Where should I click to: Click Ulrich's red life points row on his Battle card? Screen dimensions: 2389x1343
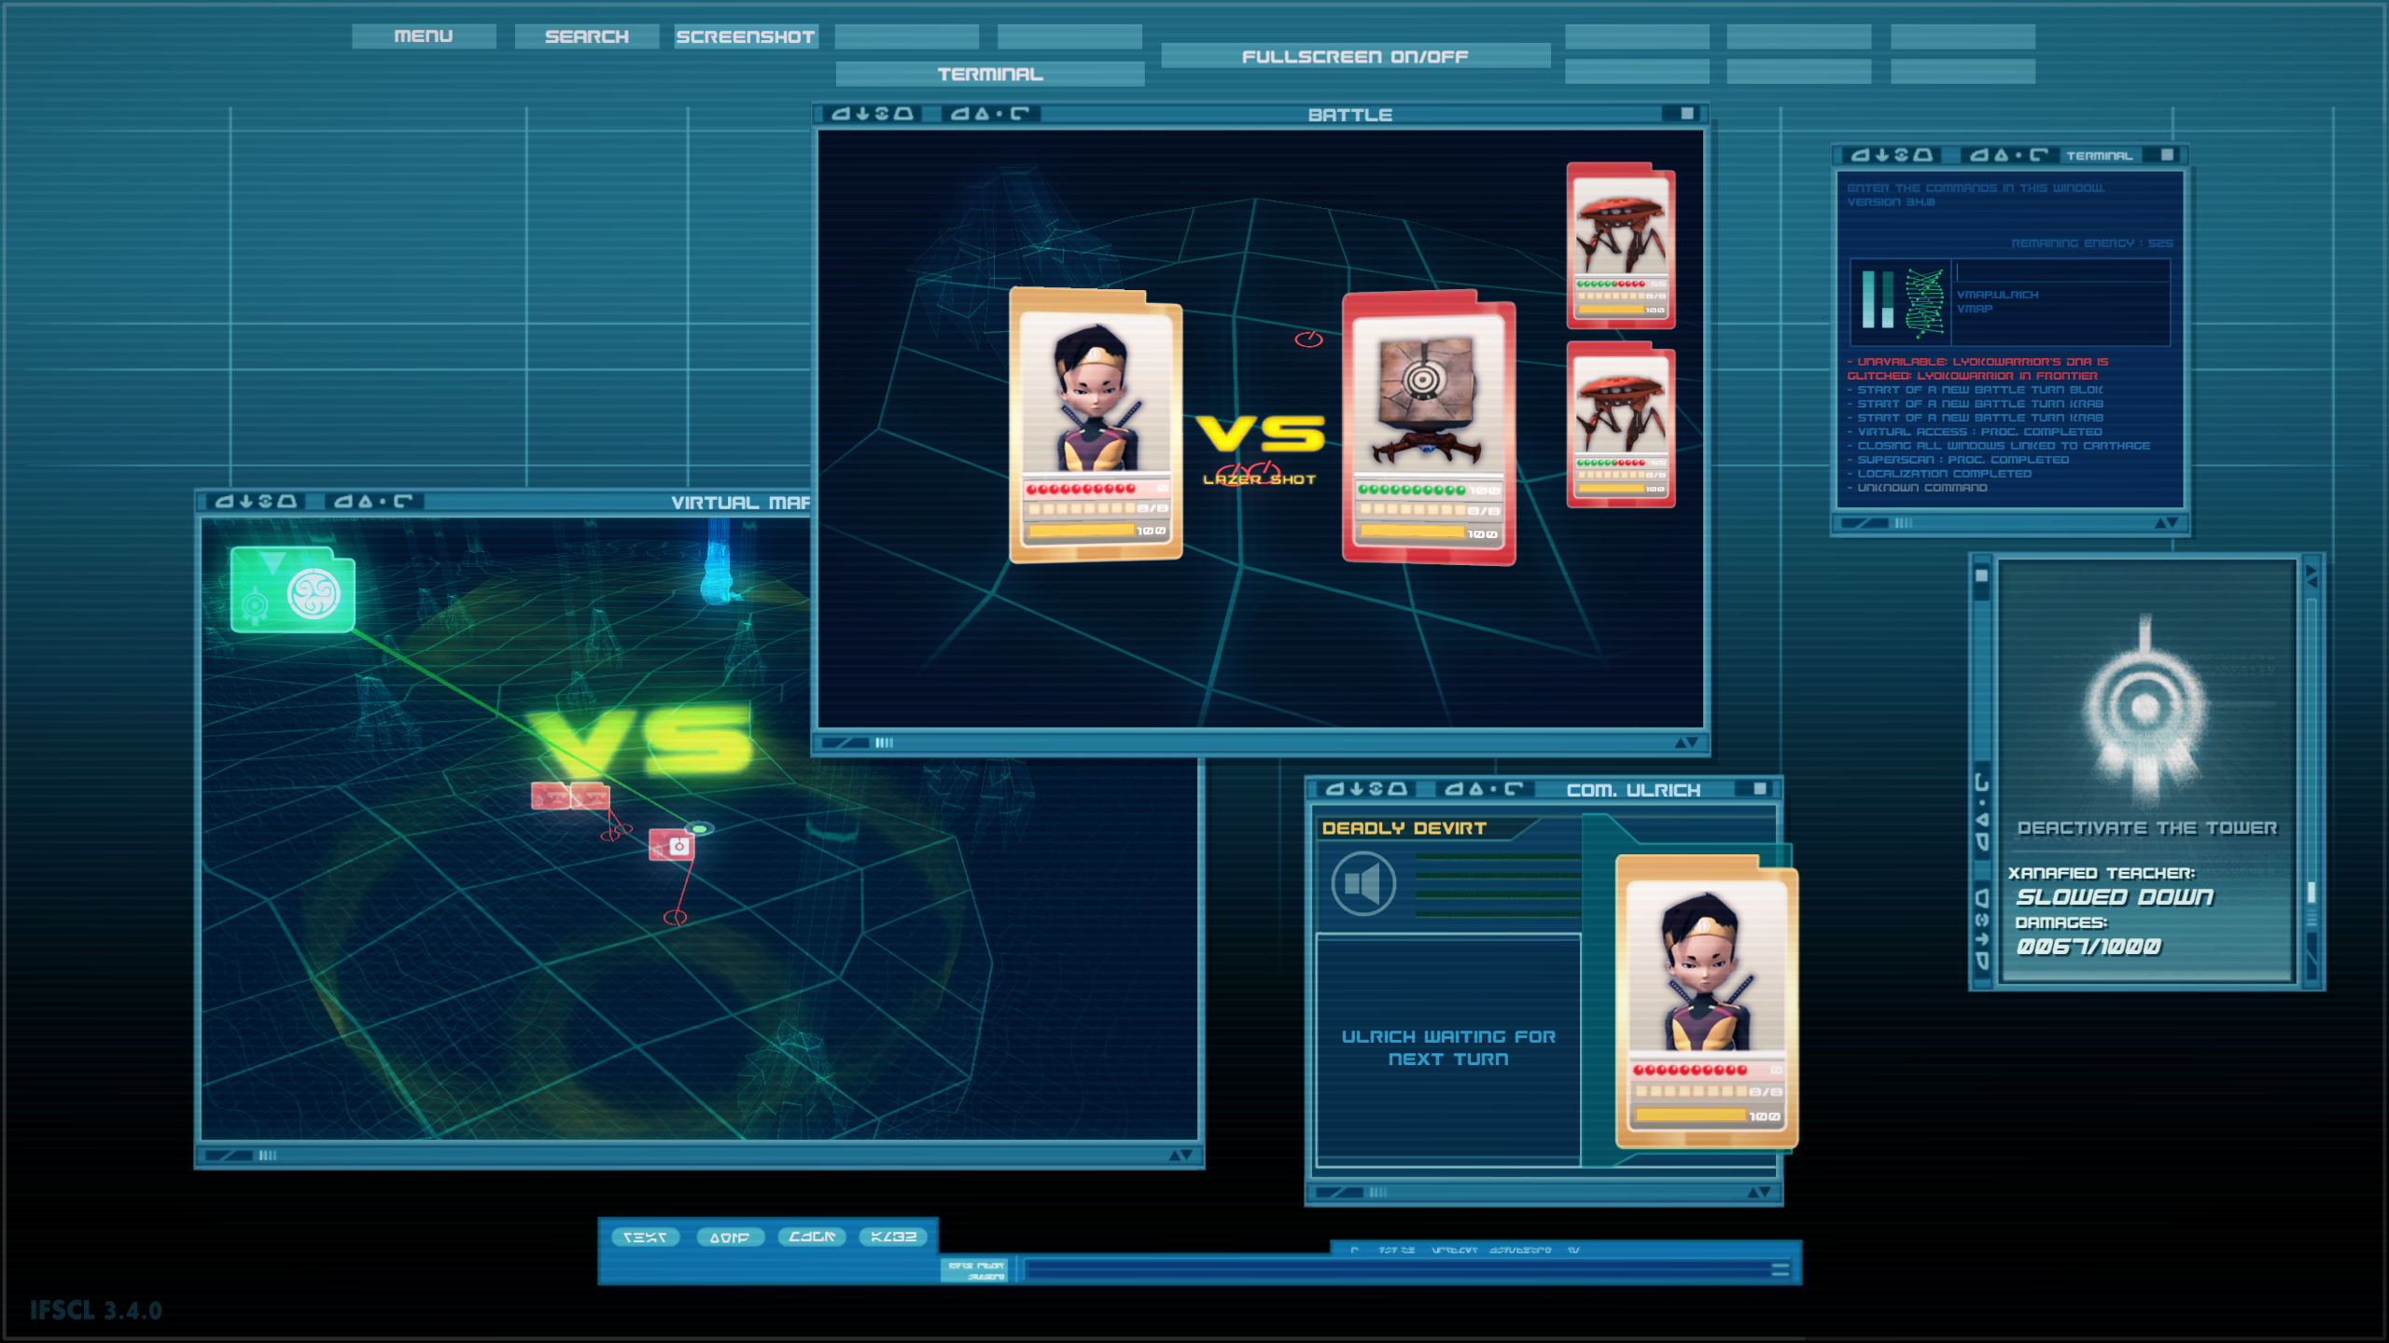1096,489
